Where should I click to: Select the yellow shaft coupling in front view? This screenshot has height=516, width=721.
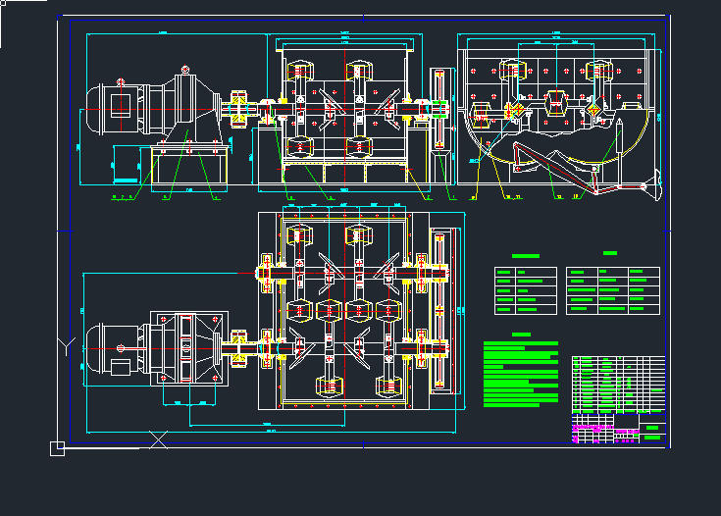pyautogui.click(x=239, y=108)
